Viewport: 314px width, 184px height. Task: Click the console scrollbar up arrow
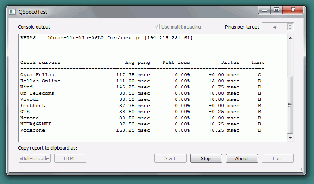coord(290,38)
